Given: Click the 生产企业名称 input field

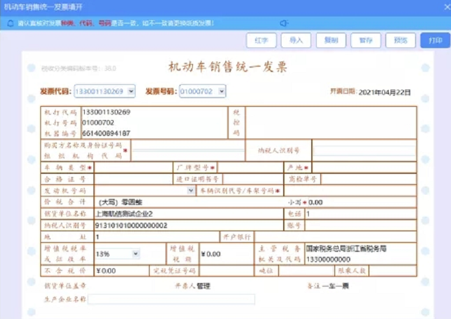Looking at the screenshot, I should point(171,299).
